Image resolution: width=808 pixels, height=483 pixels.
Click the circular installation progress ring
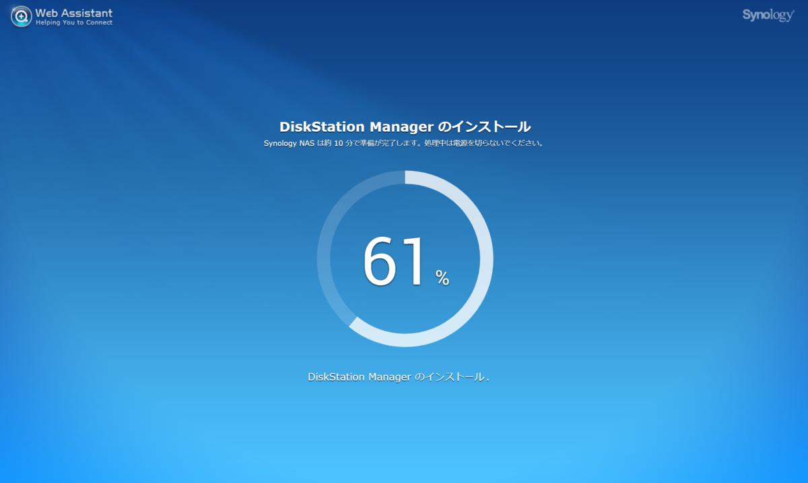[x=405, y=259]
